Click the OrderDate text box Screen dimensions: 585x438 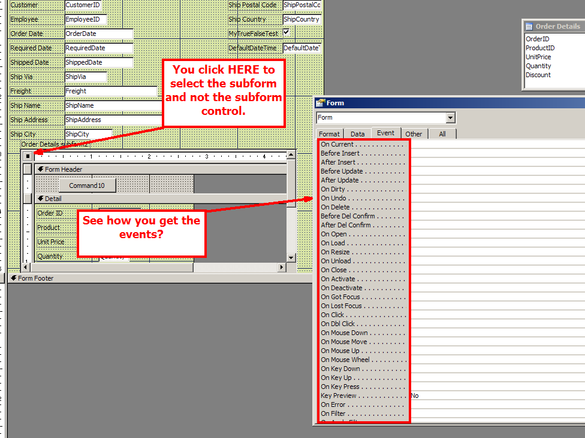[99, 34]
